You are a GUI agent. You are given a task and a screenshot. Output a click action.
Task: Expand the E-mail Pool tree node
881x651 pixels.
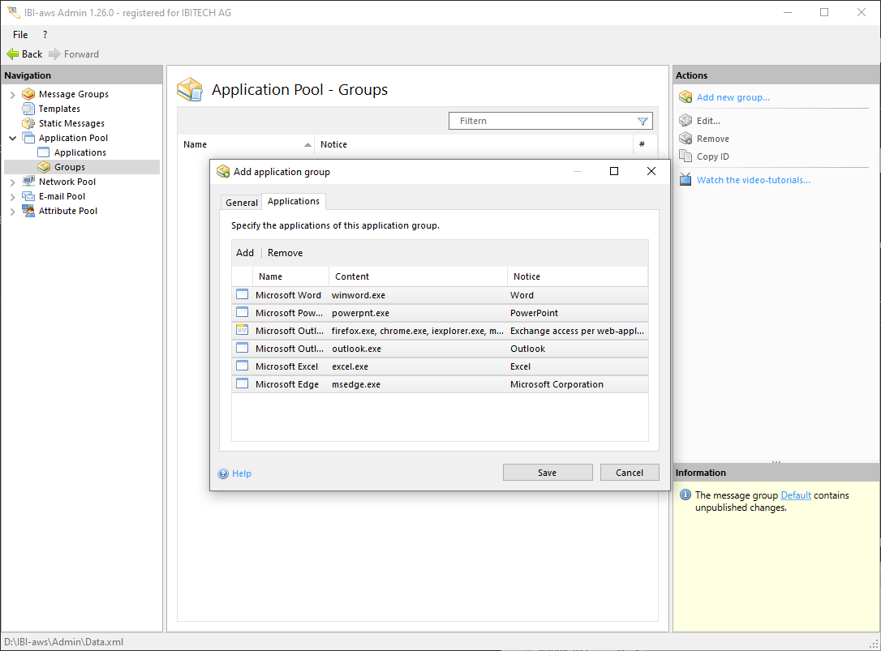[13, 197]
